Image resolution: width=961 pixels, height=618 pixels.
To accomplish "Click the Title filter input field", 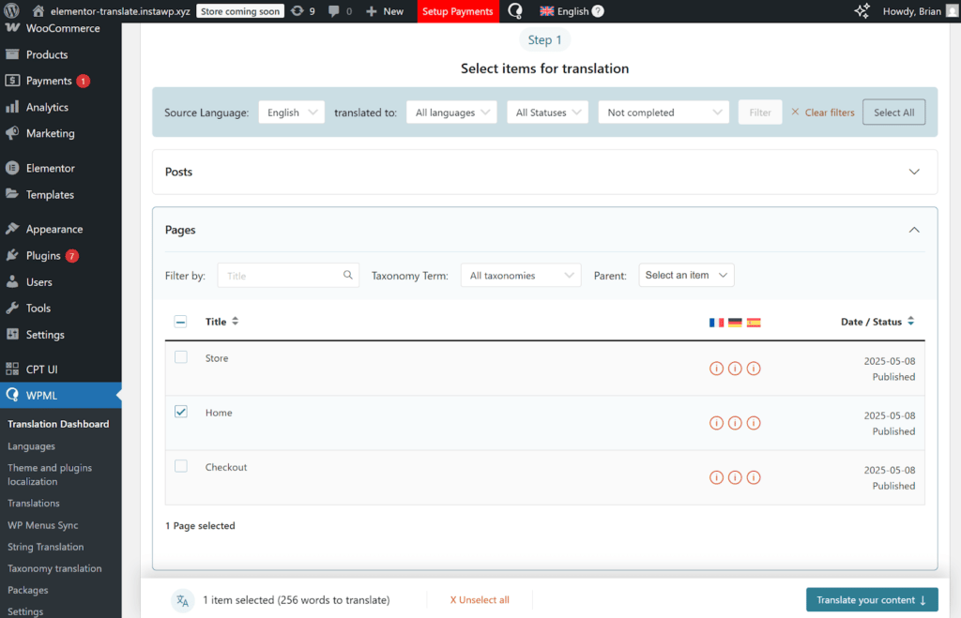I will [x=288, y=276].
